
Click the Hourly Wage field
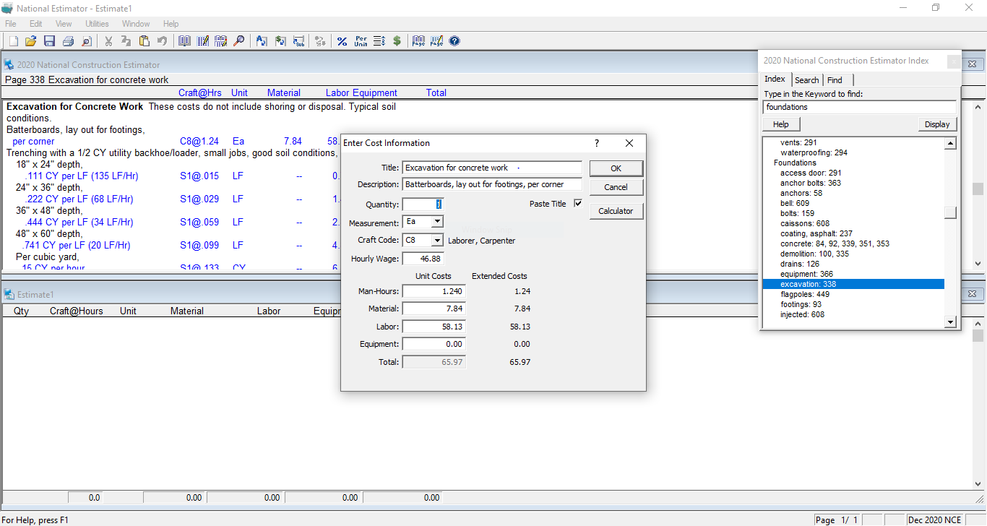pyautogui.click(x=423, y=259)
